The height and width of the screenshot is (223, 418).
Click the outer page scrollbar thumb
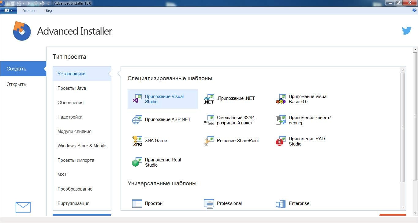tap(415, 116)
